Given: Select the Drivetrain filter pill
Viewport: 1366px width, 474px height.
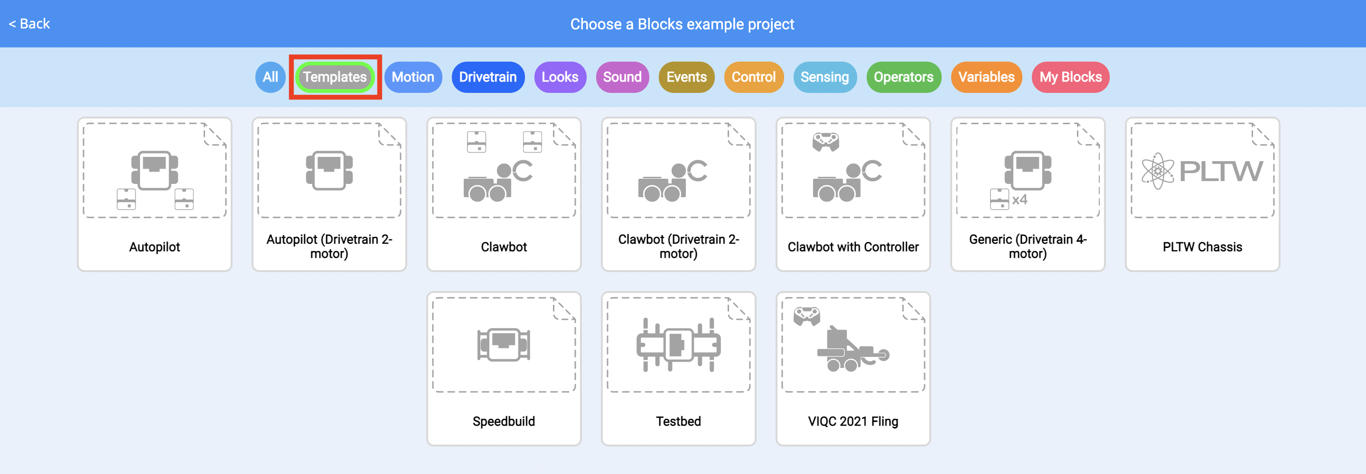Looking at the screenshot, I should pyautogui.click(x=487, y=77).
